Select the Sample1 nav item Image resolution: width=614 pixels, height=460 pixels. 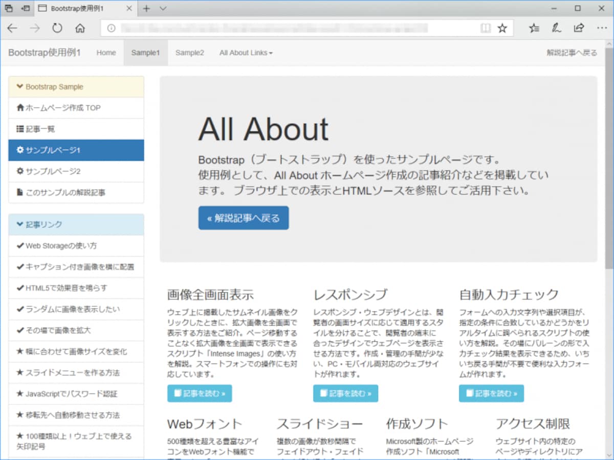[x=146, y=53]
